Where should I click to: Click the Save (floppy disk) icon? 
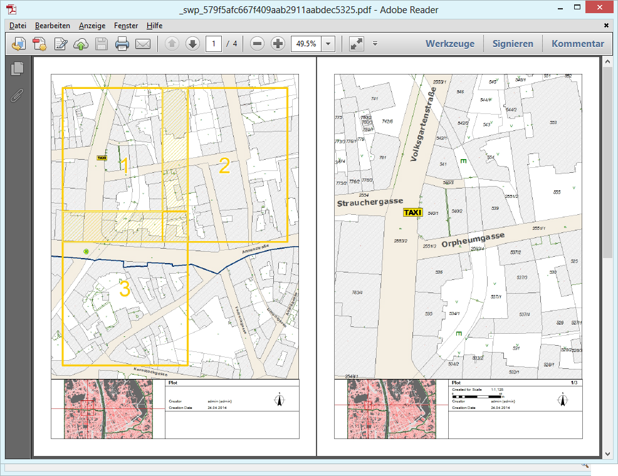coord(102,44)
